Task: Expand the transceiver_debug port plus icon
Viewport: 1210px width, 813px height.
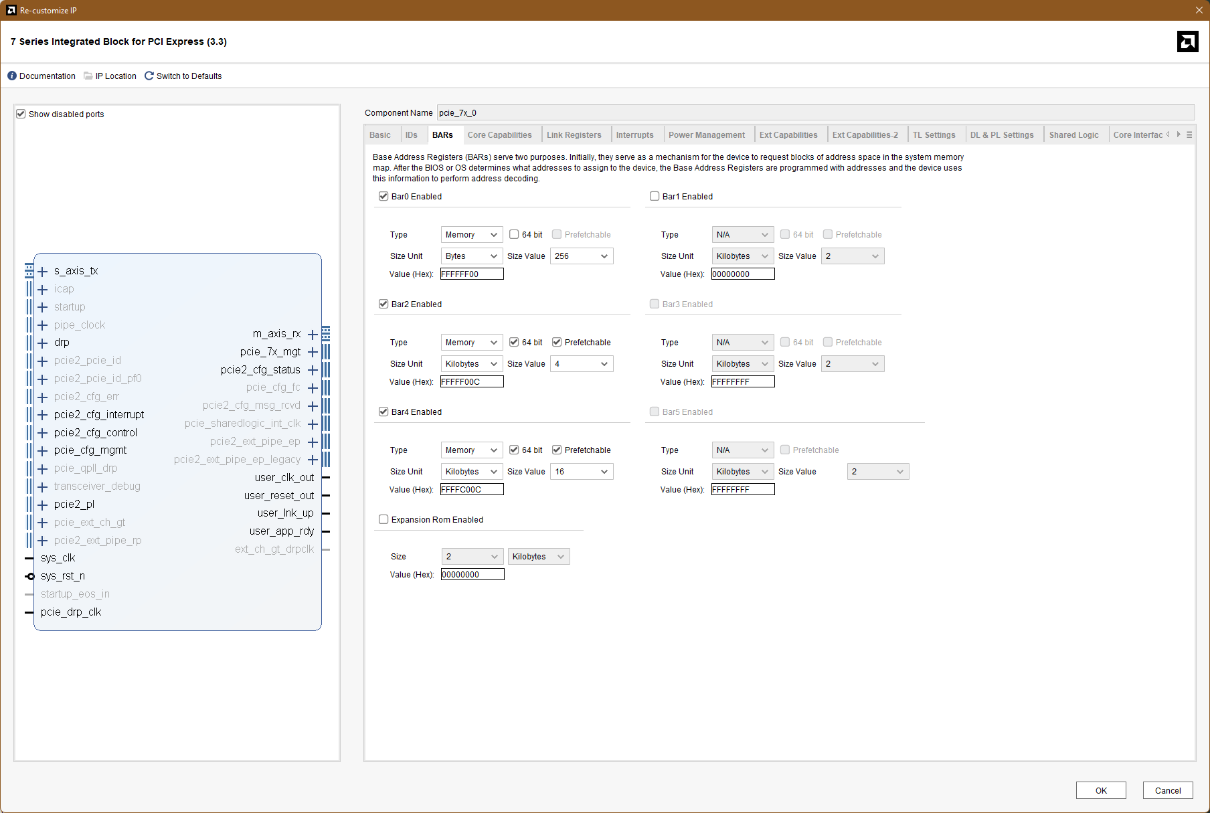Action: [x=43, y=486]
